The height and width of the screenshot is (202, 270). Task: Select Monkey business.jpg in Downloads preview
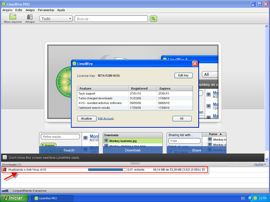click(x=133, y=141)
